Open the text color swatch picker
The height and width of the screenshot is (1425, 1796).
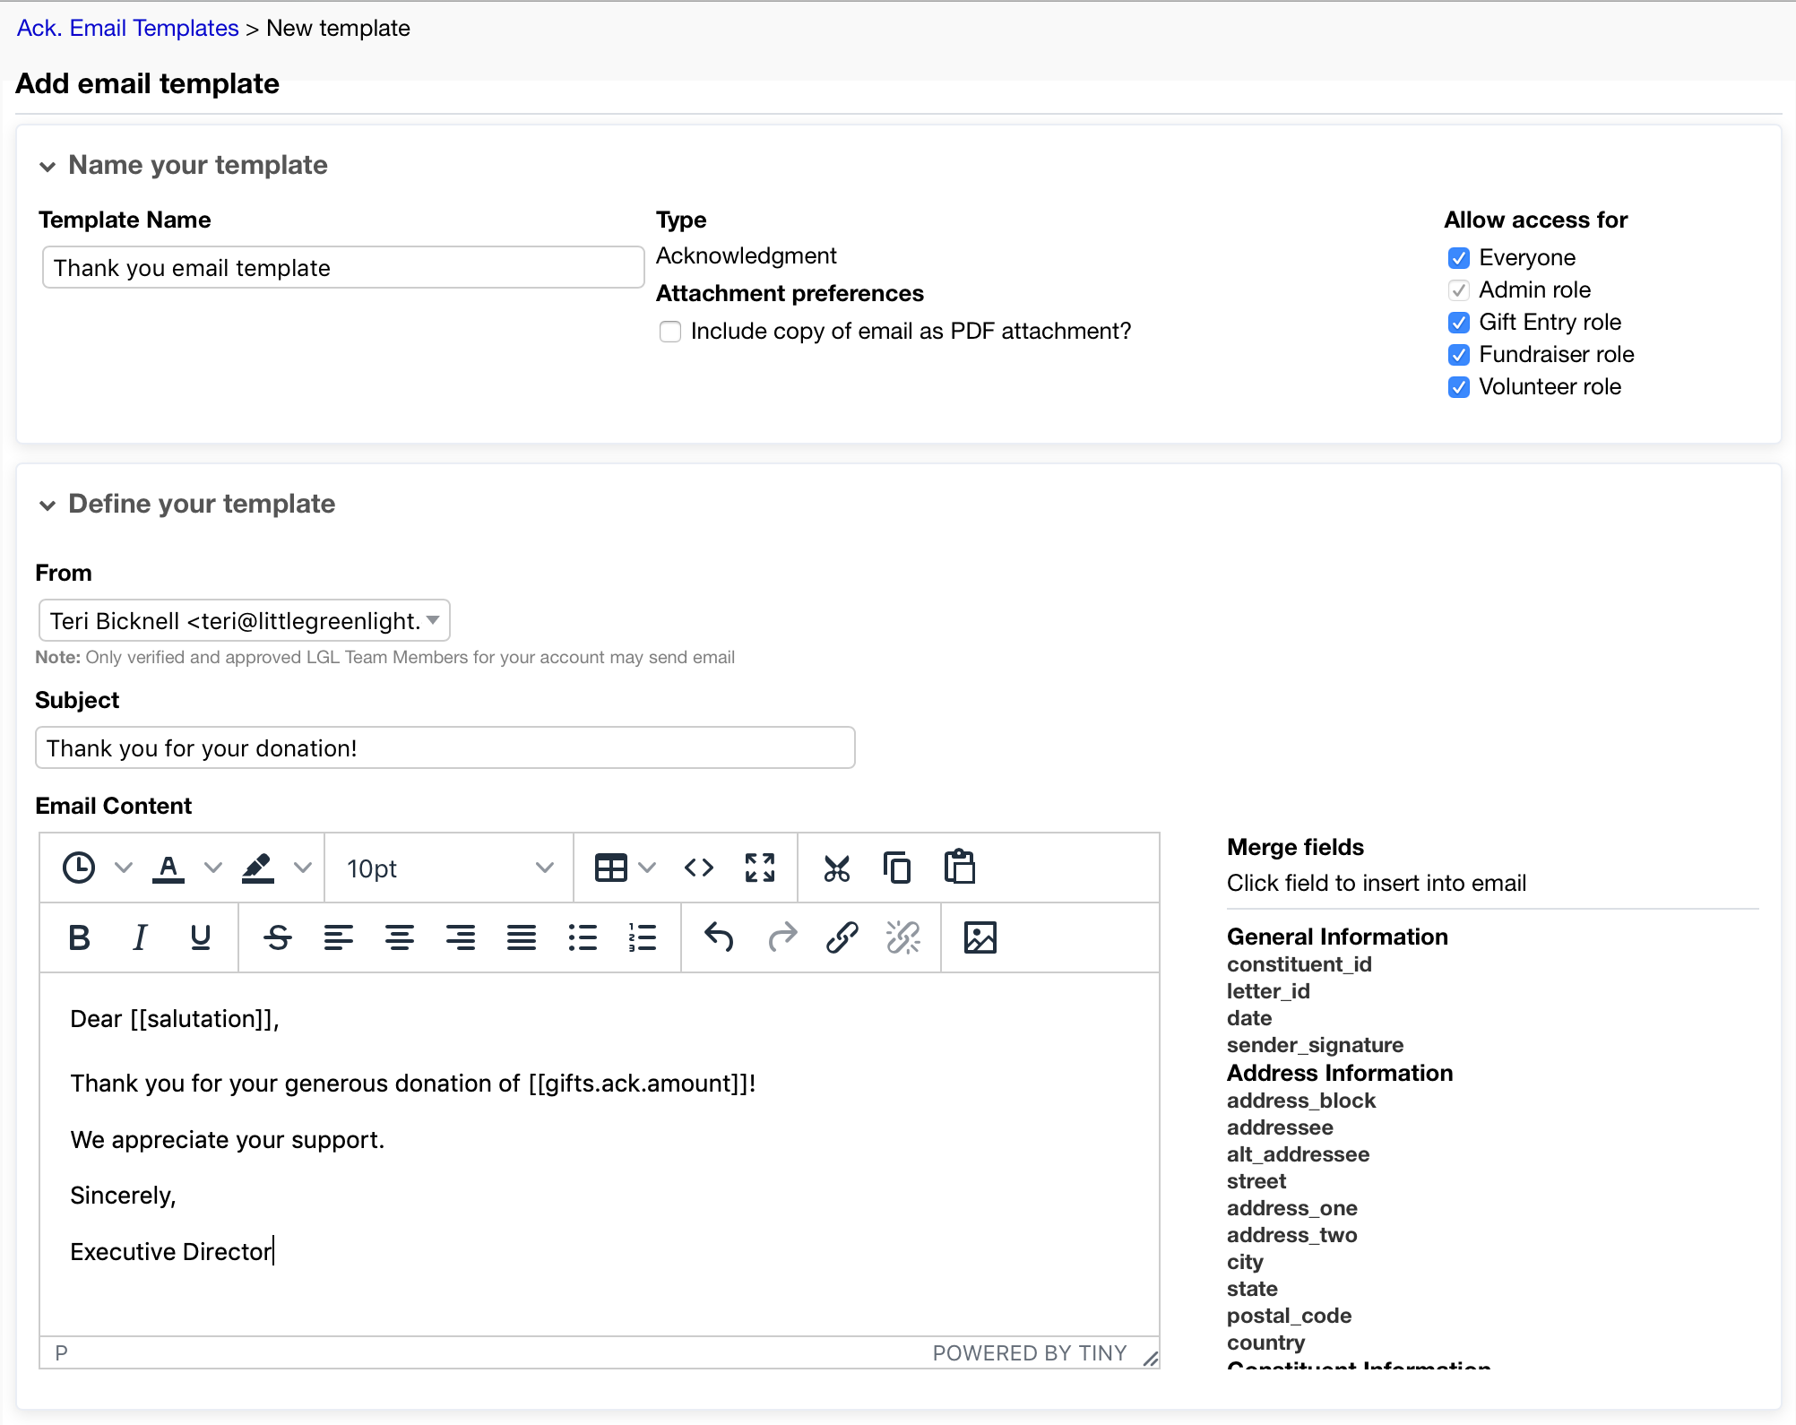(x=212, y=867)
